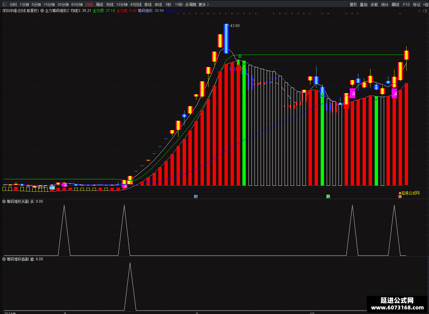This screenshot has height=314, width=429.
Task: Click the 跌 marker below the chart
Action: 328,197
